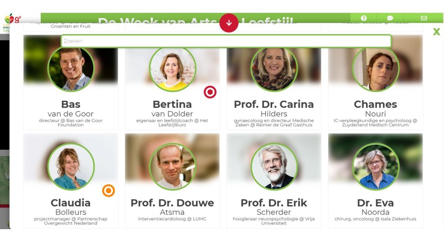Open Prof. Dr. Carina Hilders profile
This screenshot has width=444, height=250.
coord(274,82)
